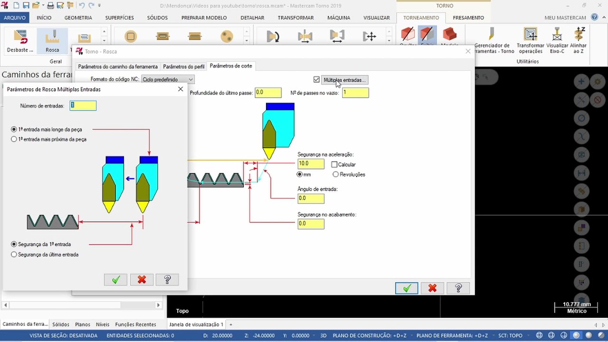Open the Formato do código NC dropdown
This screenshot has height=342, width=608.
coord(168,80)
